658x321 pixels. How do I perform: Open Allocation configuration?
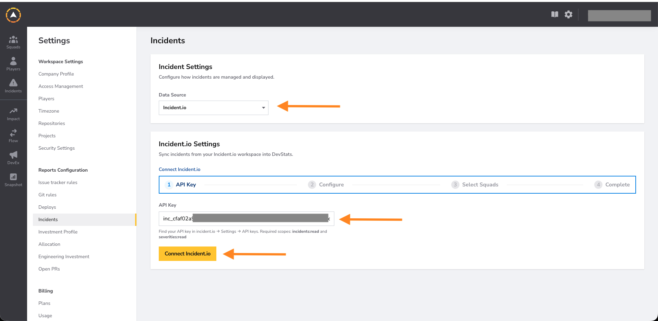[x=49, y=244]
